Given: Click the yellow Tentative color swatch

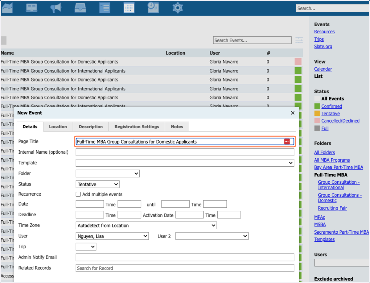Looking at the screenshot, I should click(317, 114).
